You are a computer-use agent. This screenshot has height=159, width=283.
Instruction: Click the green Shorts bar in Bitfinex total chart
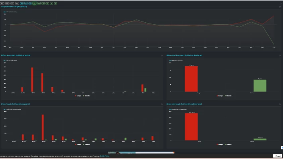[260, 86]
